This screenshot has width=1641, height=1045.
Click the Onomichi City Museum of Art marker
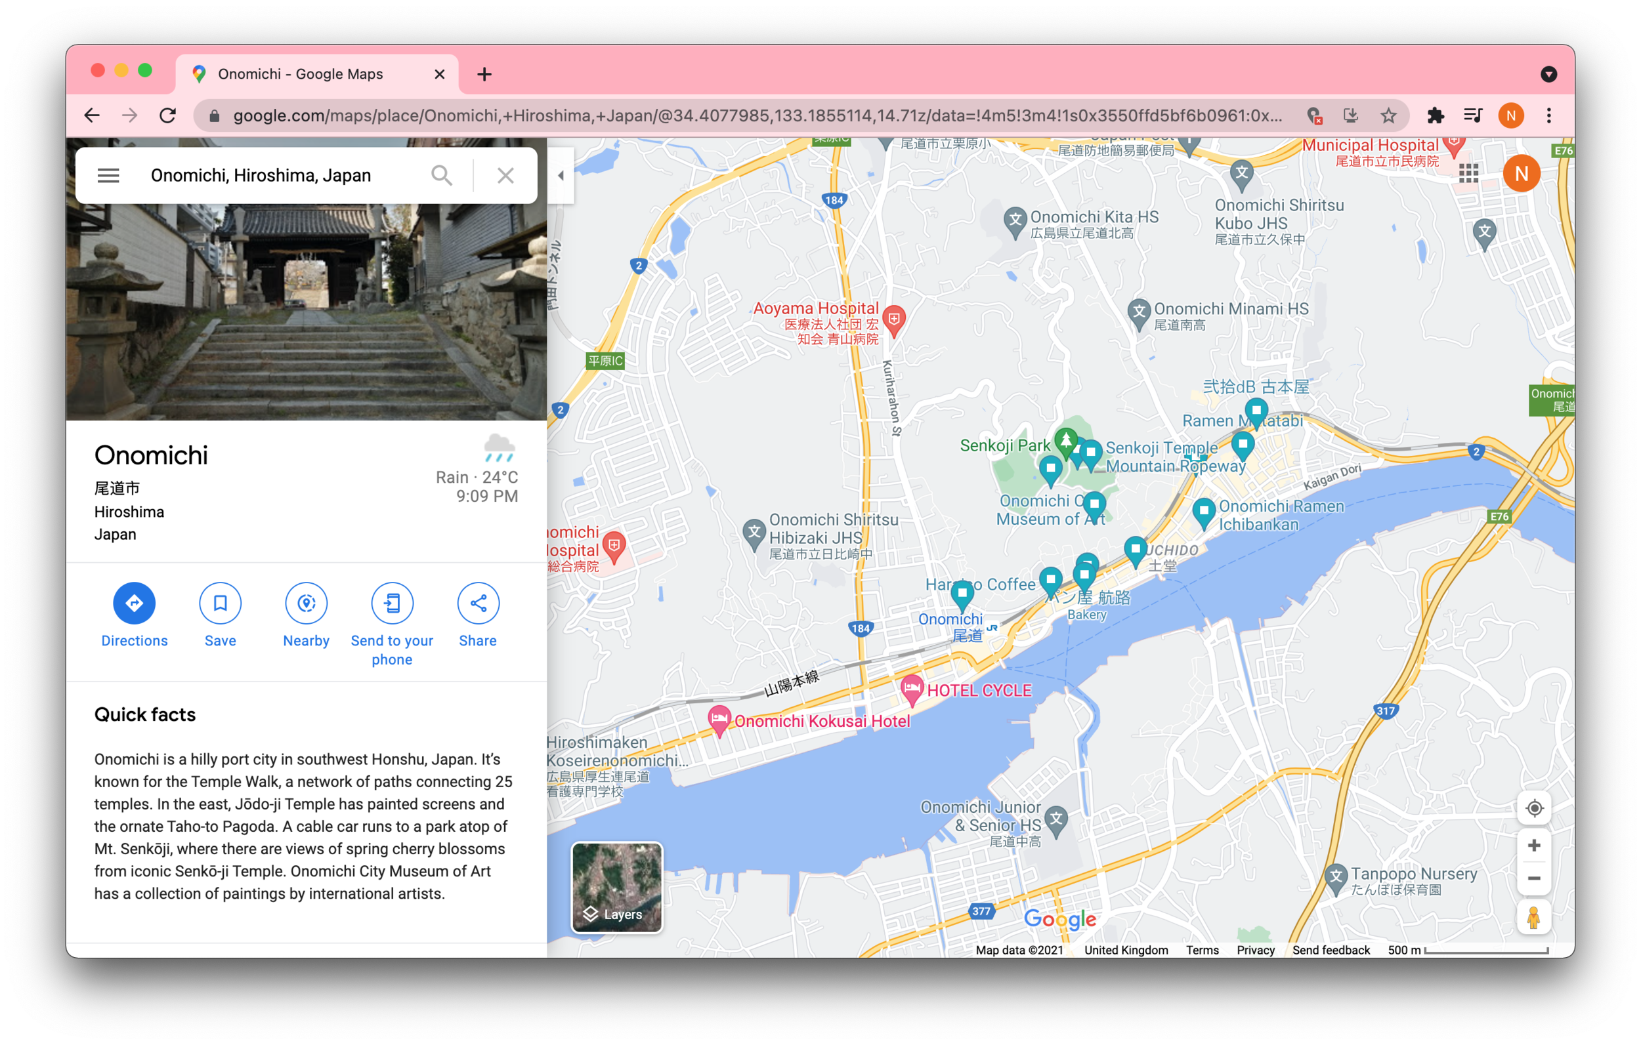[1094, 507]
